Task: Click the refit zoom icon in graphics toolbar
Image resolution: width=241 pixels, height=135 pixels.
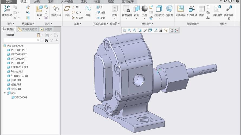Action: coord(124,30)
